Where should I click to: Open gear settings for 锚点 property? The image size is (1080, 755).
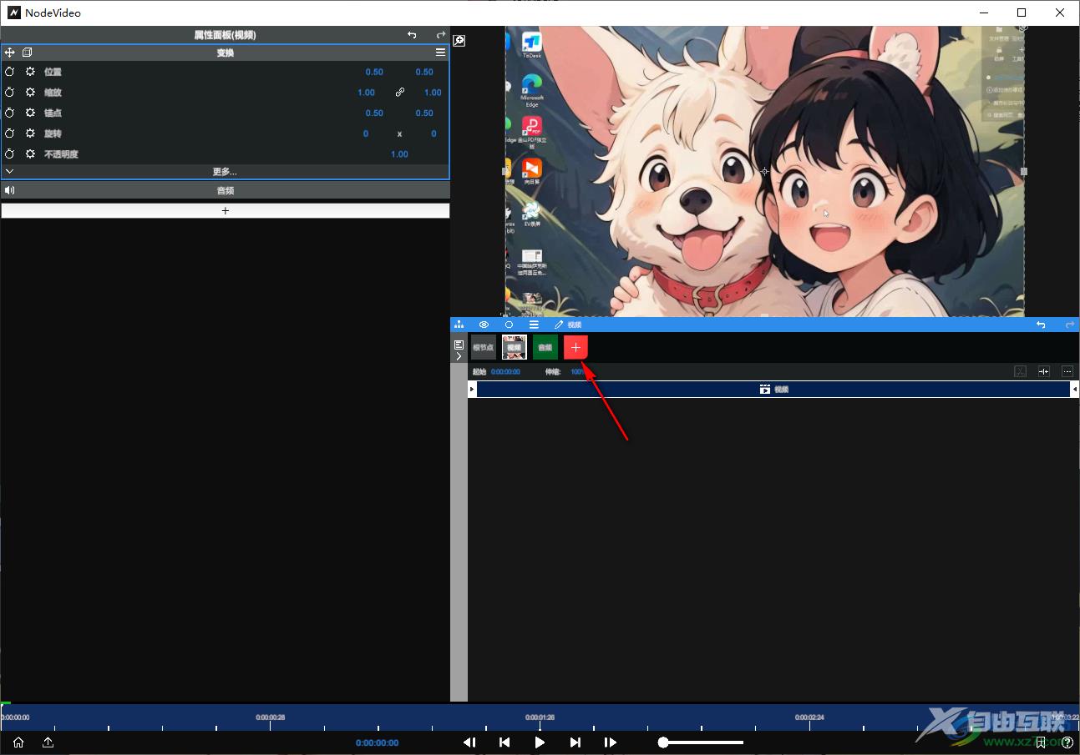click(x=30, y=113)
